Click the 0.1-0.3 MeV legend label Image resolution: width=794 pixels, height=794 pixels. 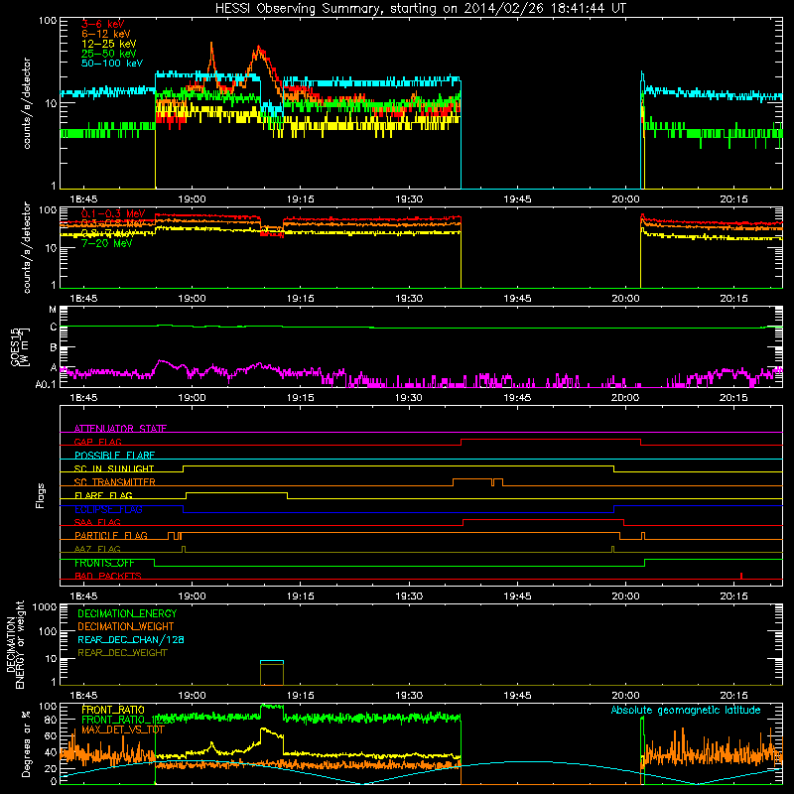113,213
